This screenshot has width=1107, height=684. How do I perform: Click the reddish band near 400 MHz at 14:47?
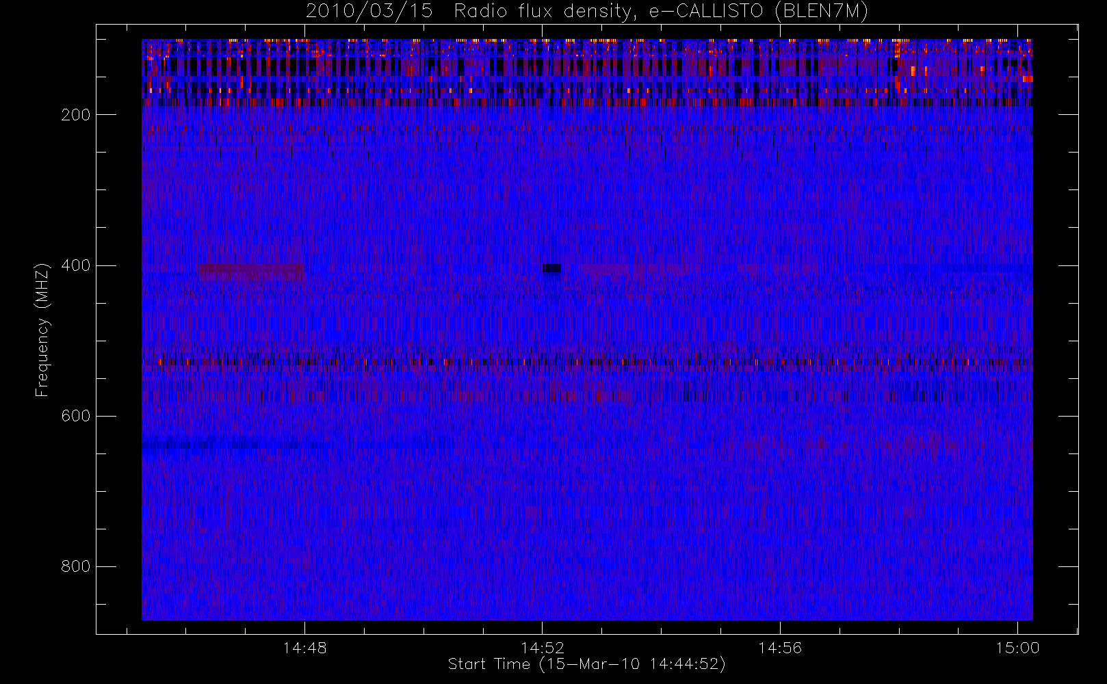point(252,272)
